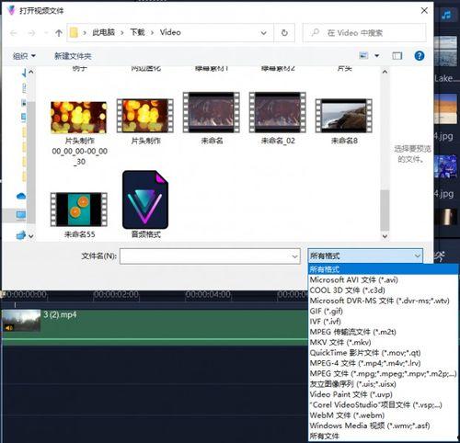Screen dimensions: 460x443
Task: Click navigation pane scroll up arrow
Action: point(31,72)
